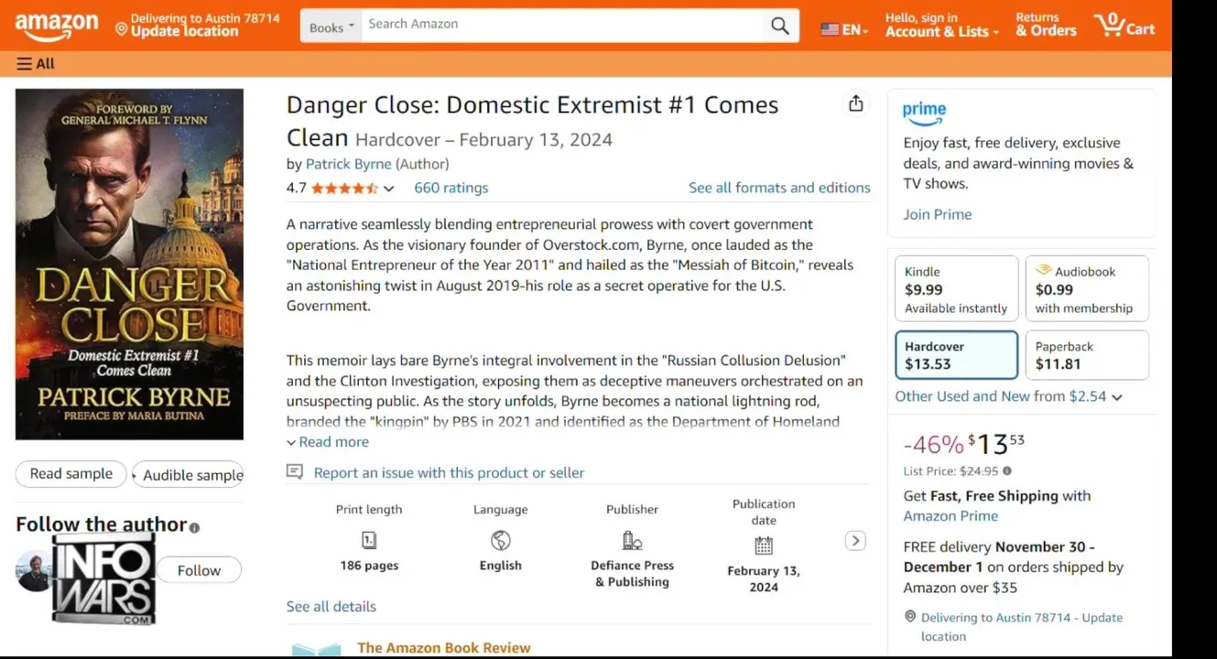1217x659 pixels.
Task: Click the Search Amazon input field
Action: [560, 25]
